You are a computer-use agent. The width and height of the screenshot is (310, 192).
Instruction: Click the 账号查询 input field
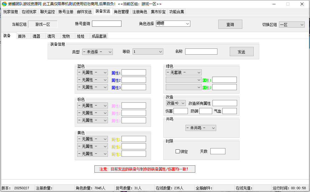[106, 24]
